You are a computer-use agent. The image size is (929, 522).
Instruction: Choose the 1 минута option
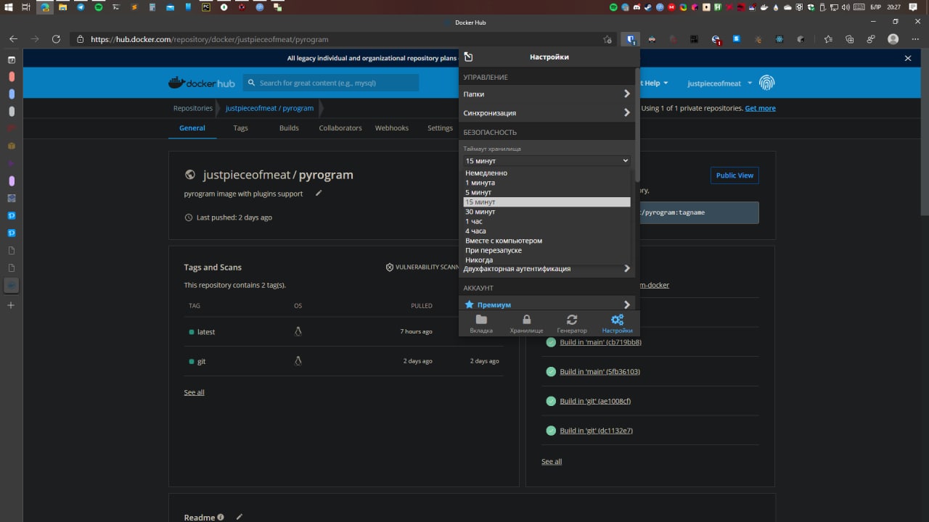tap(547, 183)
